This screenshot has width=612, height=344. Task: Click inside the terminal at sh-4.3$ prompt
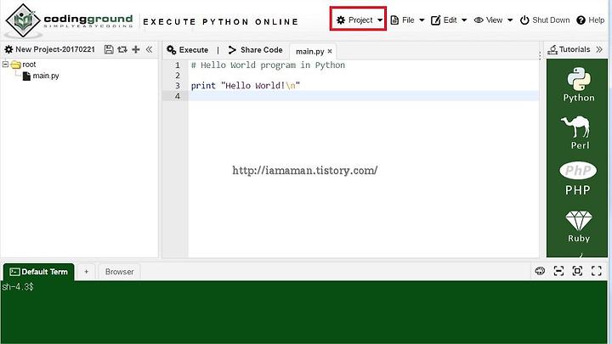[x=18, y=287]
